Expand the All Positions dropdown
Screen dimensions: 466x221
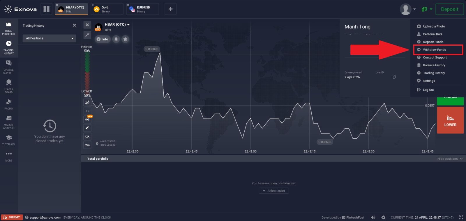tap(49, 38)
